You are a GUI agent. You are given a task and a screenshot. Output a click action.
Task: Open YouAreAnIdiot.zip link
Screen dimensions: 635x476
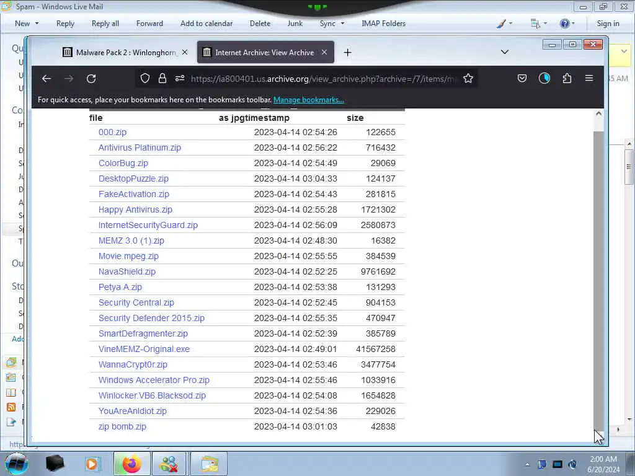click(133, 412)
